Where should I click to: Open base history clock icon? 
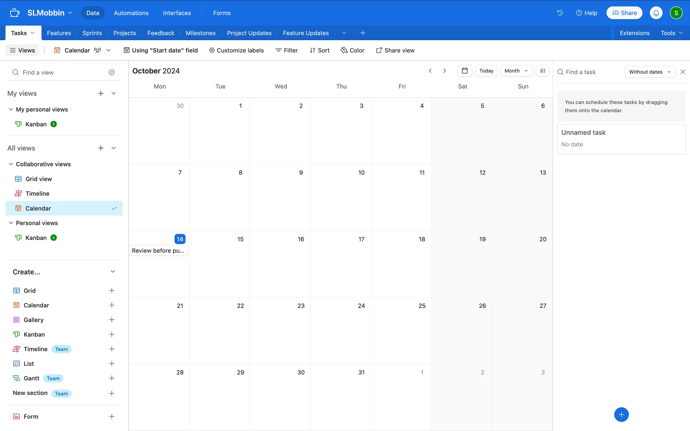coord(560,13)
